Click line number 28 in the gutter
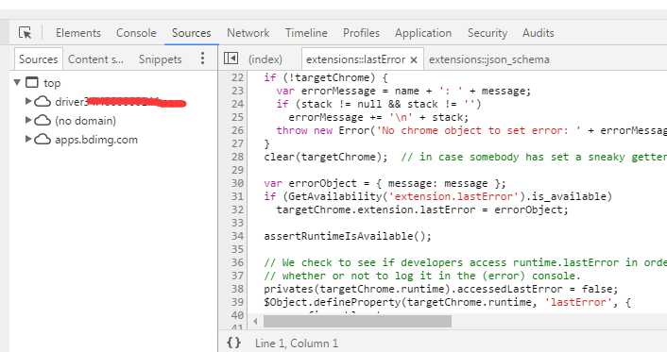Screen dimensions: 667x352 click(237, 157)
